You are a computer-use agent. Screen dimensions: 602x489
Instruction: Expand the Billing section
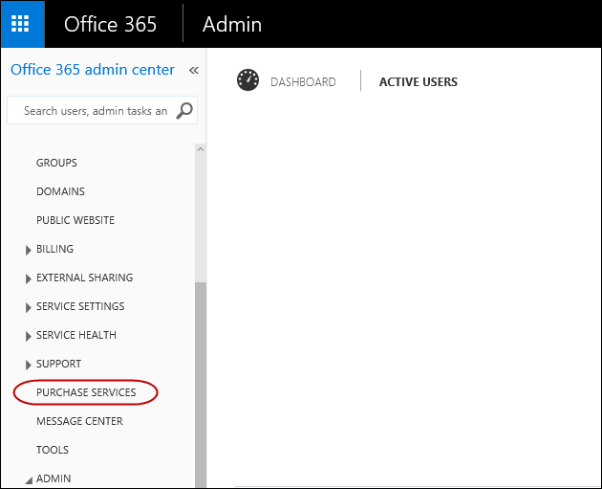tap(29, 250)
